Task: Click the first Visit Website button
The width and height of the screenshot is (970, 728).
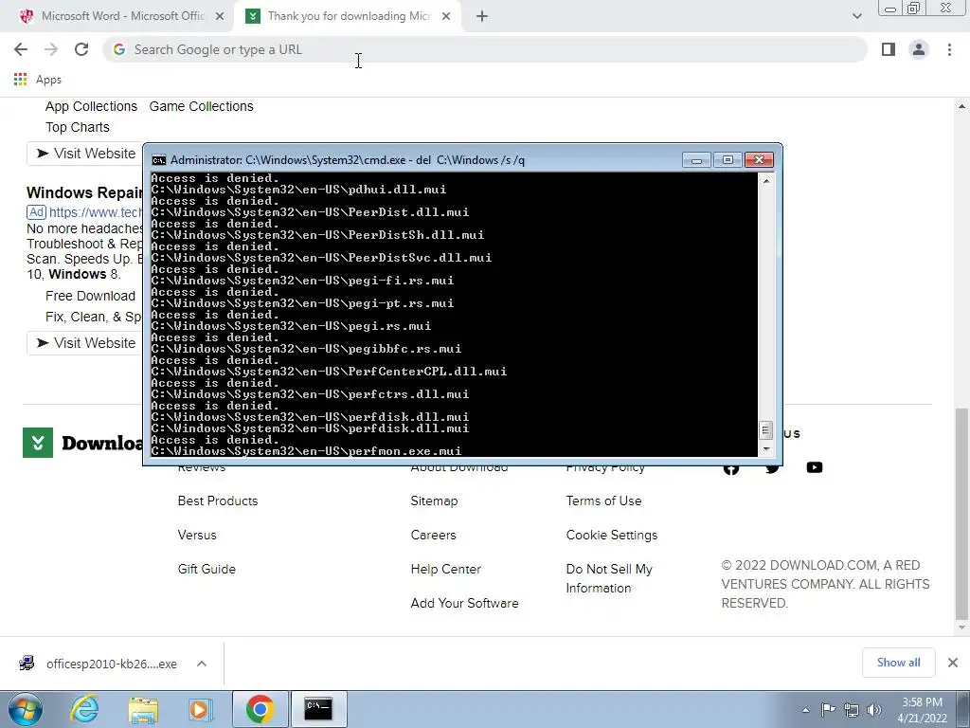Action: [x=85, y=154]
